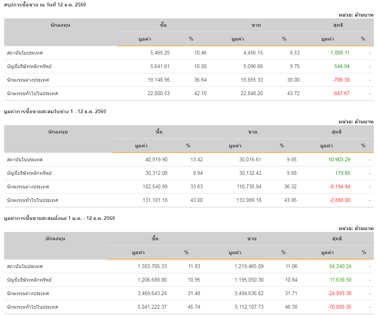
Task: Click the buy value 30,312.08
Action: [x=156, y=173]
